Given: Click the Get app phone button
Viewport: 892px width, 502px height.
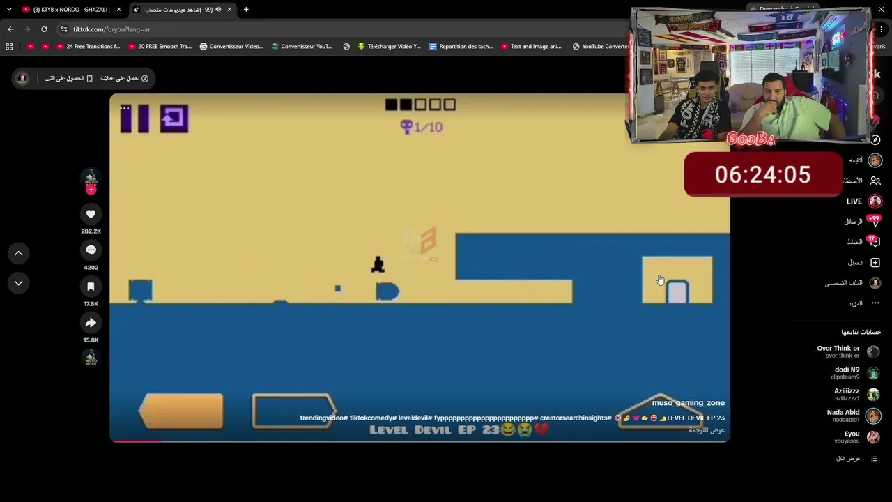Looking at the screenshot, I should tap(69, 78).
